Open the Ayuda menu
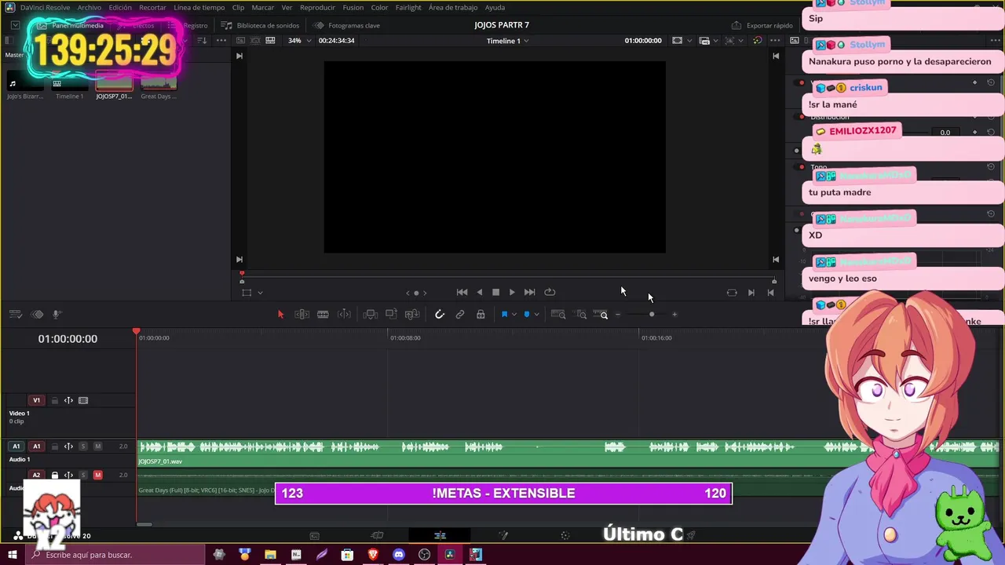The height and width of the screenshot is (565, 1005). 495,7
